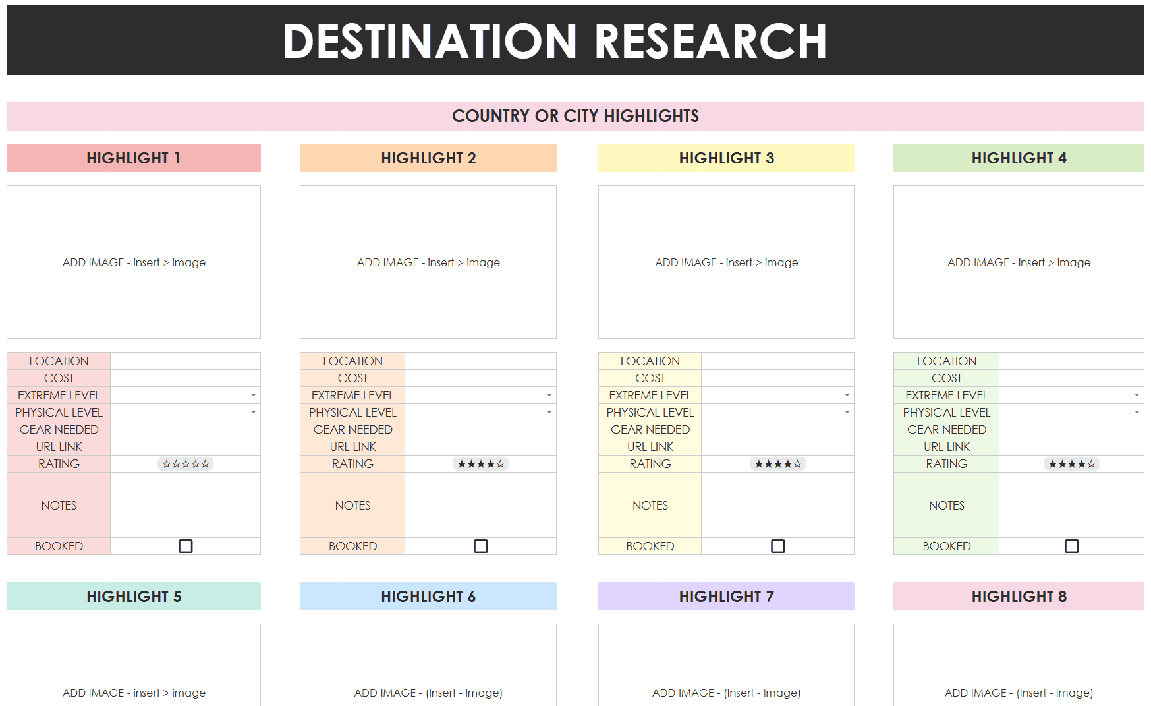Click the NOTES value cell in Highlight 3
1151x706 pixels.
coord(778,505)
